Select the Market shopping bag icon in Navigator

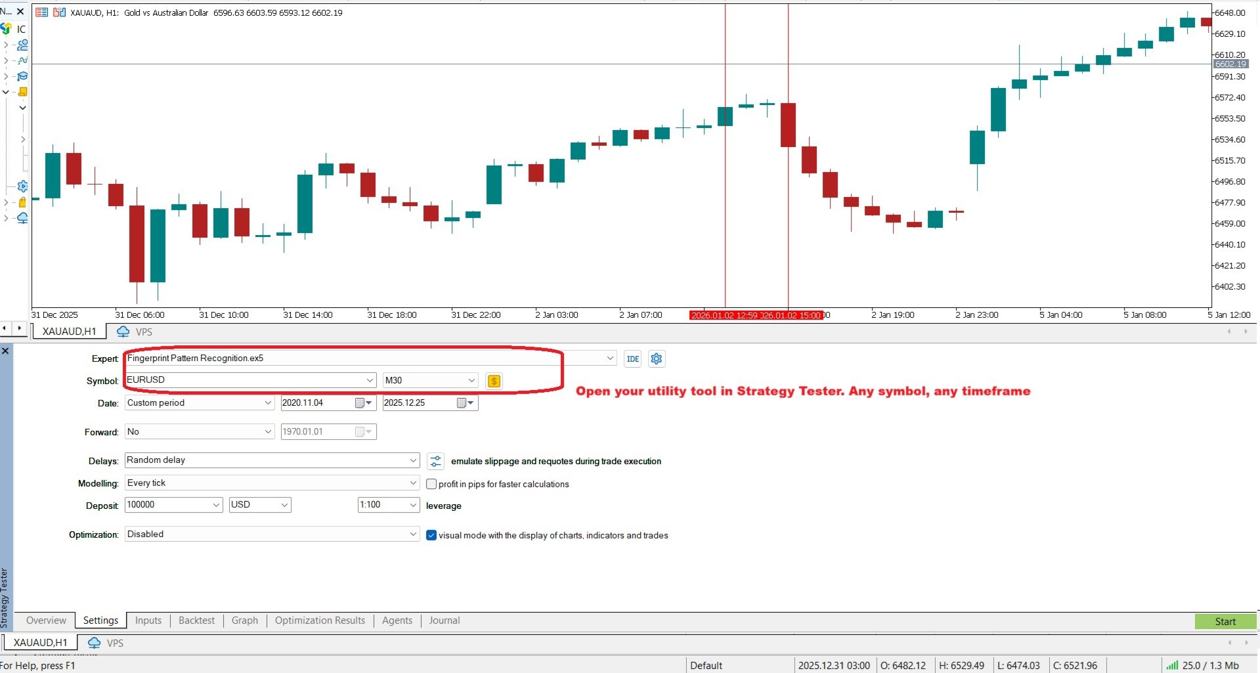22,202
